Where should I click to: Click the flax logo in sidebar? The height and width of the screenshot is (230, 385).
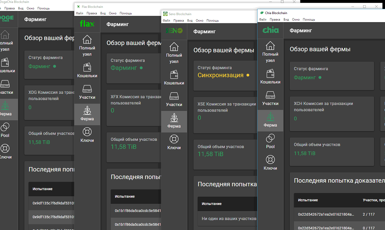87,24
